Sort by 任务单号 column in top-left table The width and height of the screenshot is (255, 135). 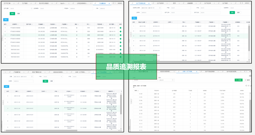tap(15, 24)
